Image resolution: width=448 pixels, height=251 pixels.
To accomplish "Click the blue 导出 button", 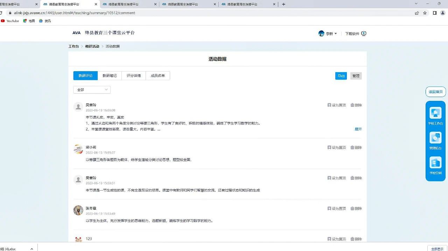I will coord(341,76).
